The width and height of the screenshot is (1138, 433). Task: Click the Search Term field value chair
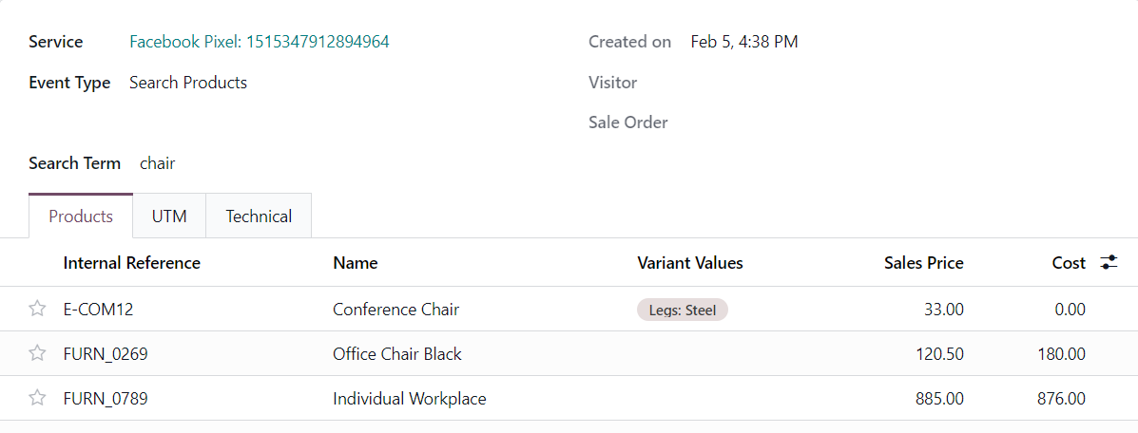tap(158, 163)
